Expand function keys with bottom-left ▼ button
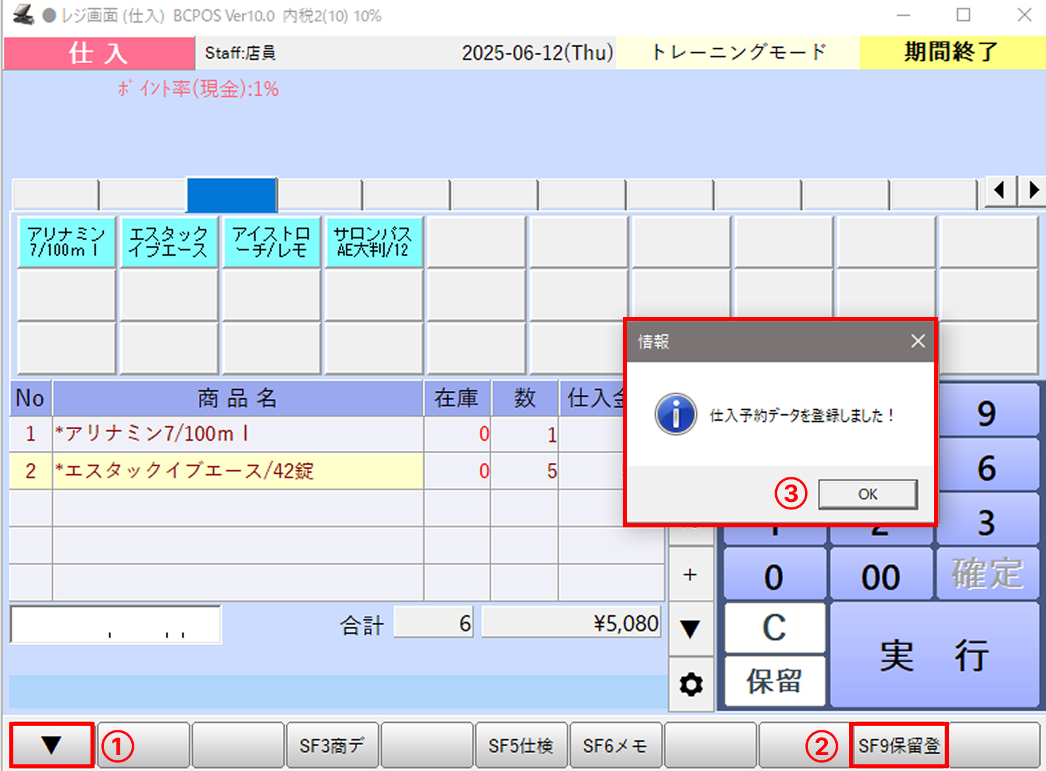This screenshot has width=1046, height=771. (x=51, y=745)
